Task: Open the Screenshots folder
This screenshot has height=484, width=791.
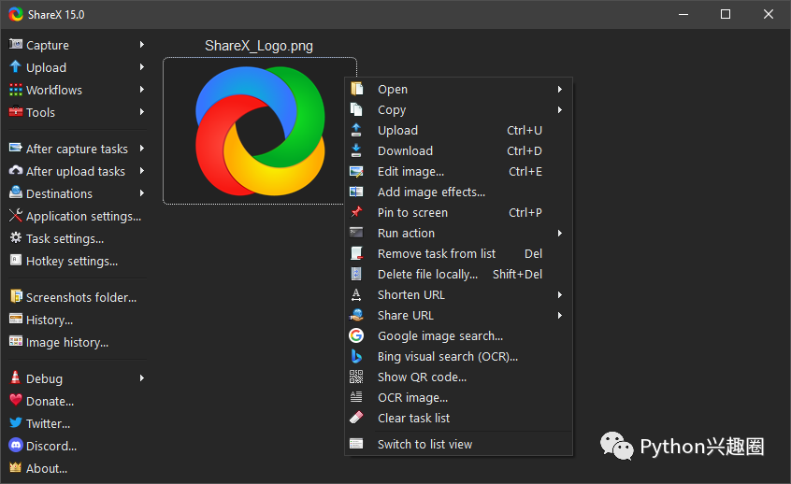Action: click(x=81, y=297)
